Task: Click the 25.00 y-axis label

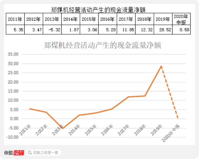Action: (x=13, y=73)
